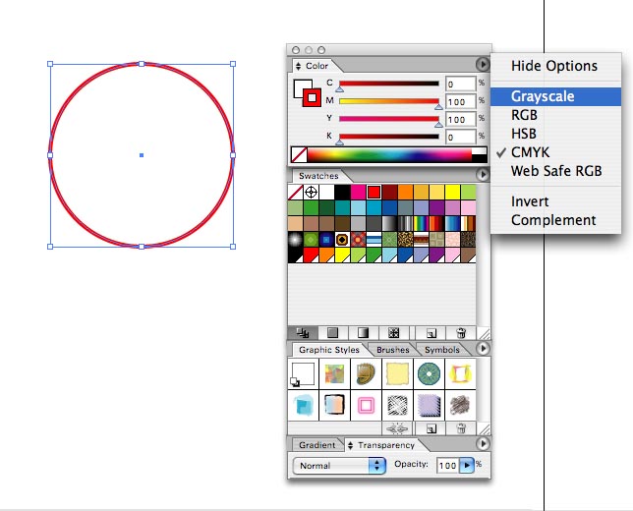Viewport: 633px width, 511px height.
Task: Click Show Pattern Swatches button
Action: (393, 333)
